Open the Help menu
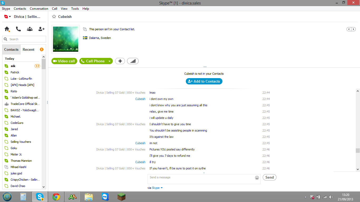Viewport: 360px width, 202px height. coord(86,8)
